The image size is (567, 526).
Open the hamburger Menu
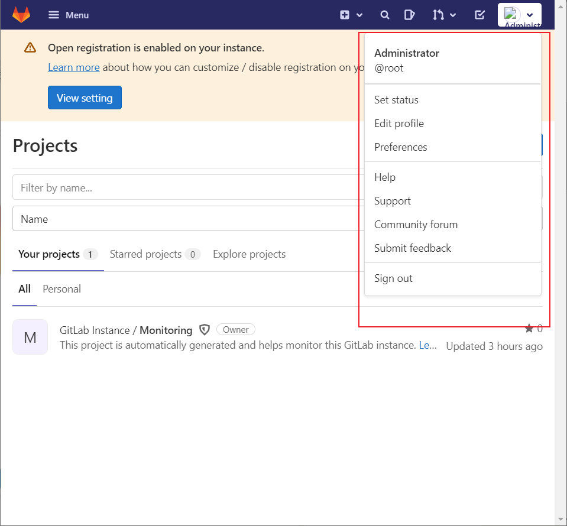pyautogui.click(x=69, y=15)
